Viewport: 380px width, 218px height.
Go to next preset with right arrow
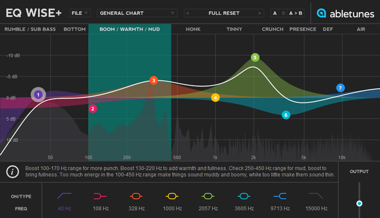tap(260, 13)
